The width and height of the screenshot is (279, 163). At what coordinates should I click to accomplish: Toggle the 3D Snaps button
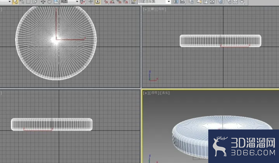[x=106, y=2]
